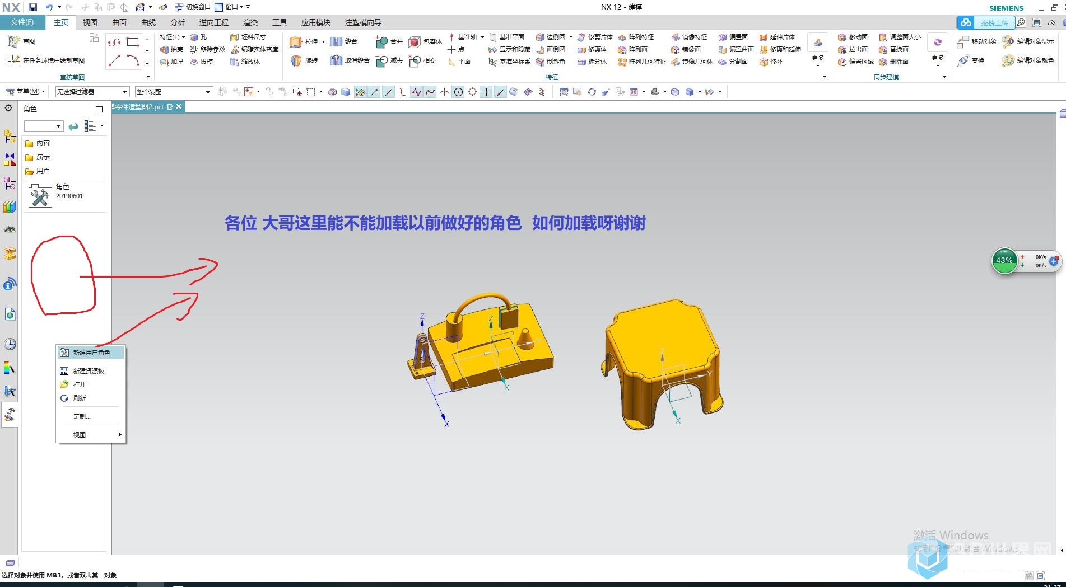Viewport: 1066px width, 587px height.
Task: Select the 拔模 draft tool
Action: (202, 62)
